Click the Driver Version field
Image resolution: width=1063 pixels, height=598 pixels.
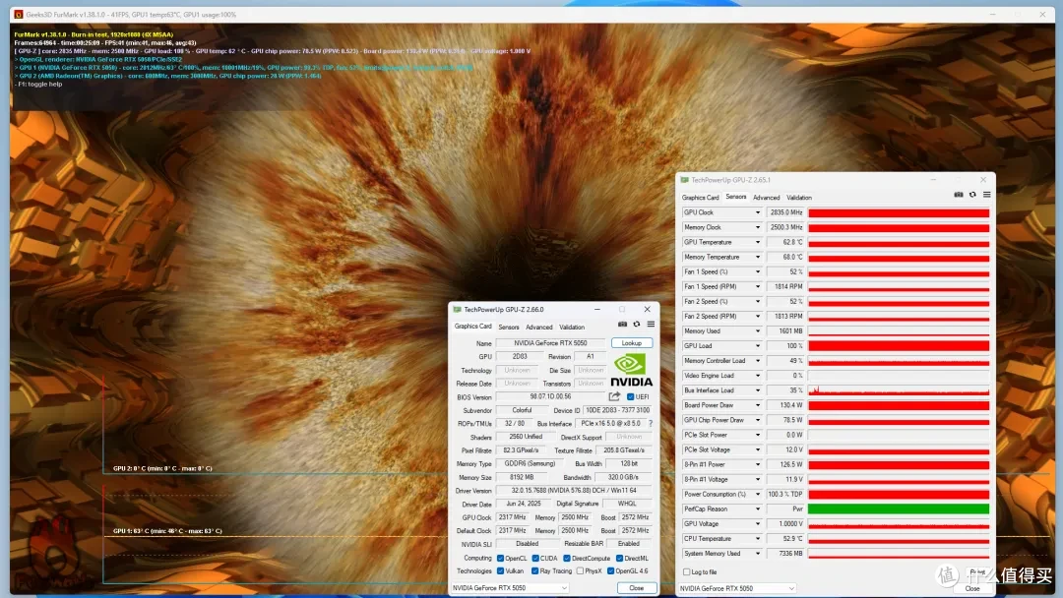click(x=574, y=491)
